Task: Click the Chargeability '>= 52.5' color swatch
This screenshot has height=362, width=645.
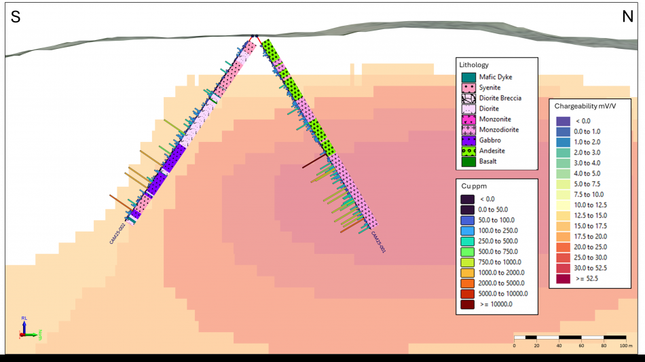Action: point(562,278)
